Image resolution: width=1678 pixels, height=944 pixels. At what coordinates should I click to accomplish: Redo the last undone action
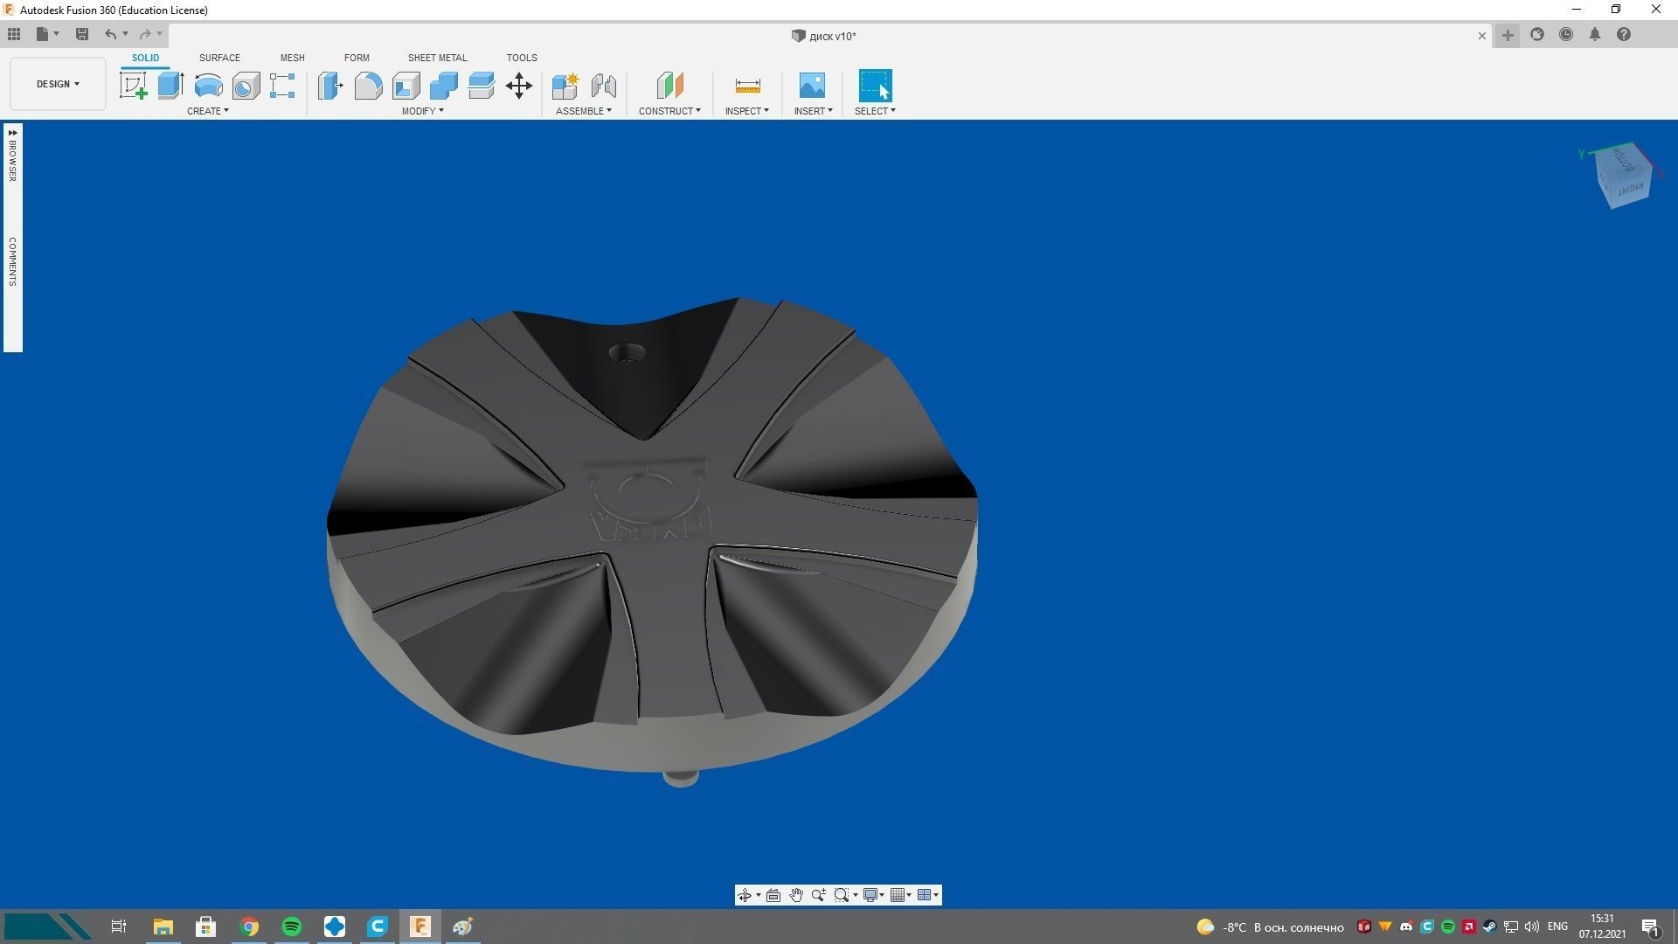click(x=145, y=34)
